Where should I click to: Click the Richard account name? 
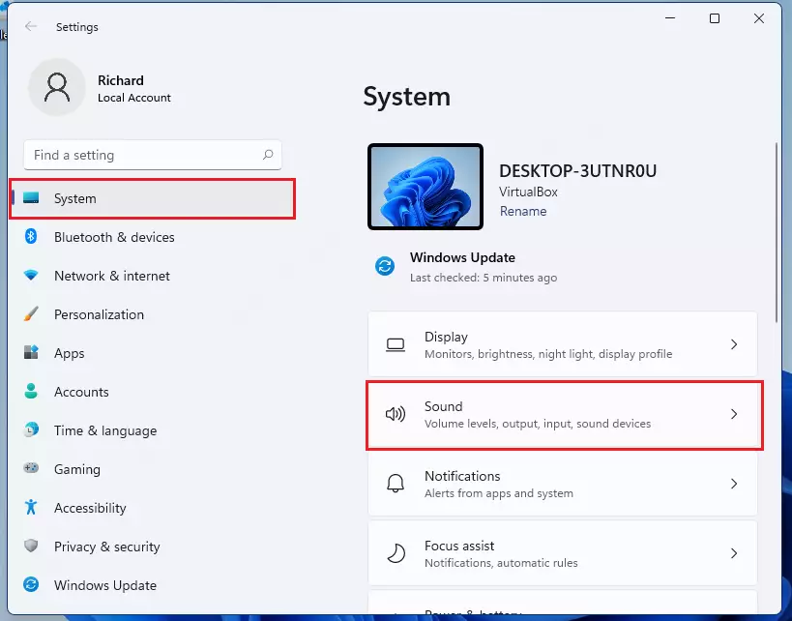click(120, 80)
